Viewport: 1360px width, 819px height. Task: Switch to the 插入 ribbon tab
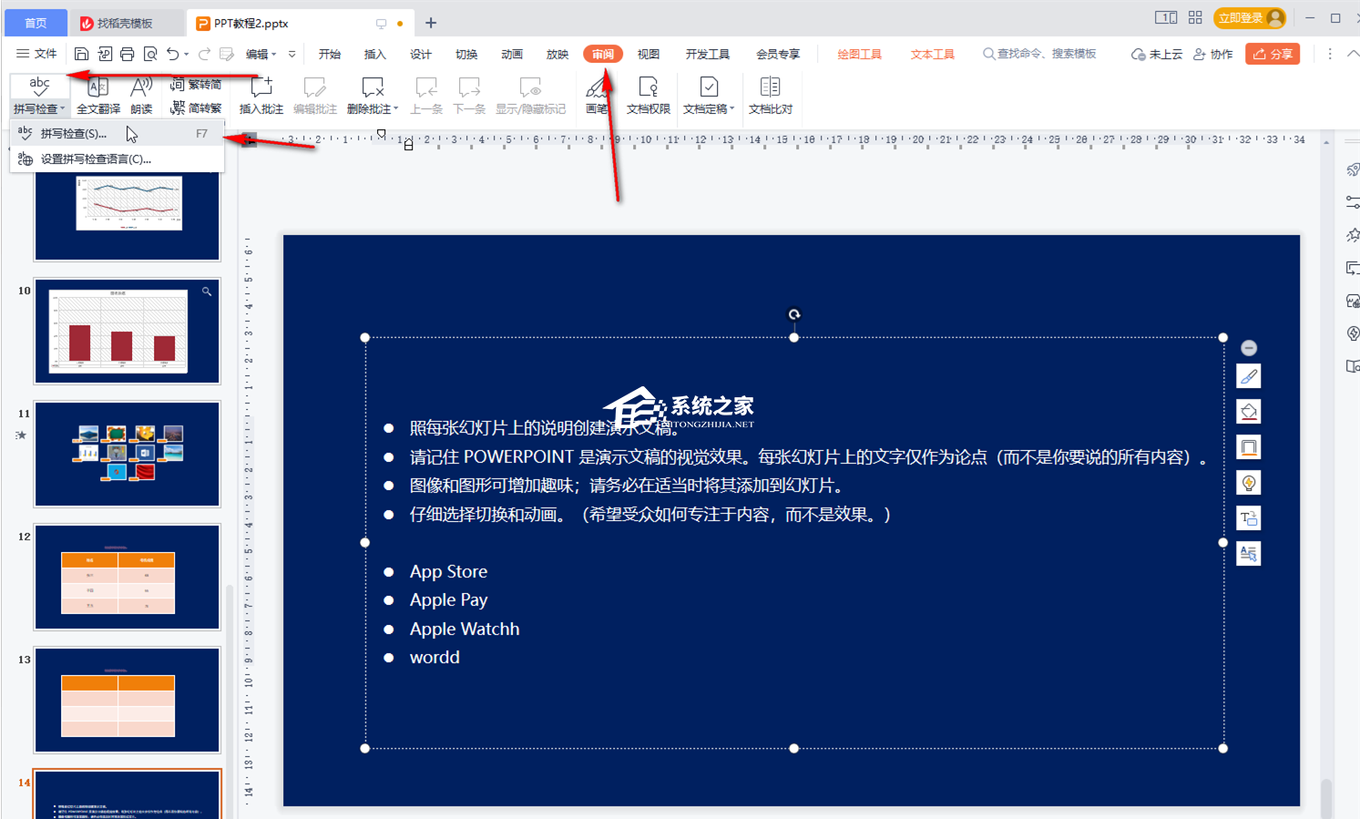[375, 55]
